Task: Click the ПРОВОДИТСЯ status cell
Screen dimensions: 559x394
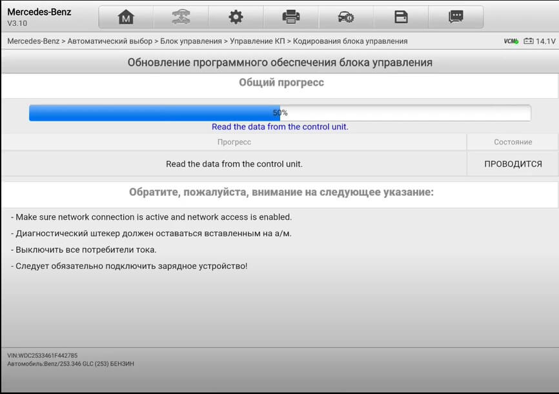Action: coord(513,164)
